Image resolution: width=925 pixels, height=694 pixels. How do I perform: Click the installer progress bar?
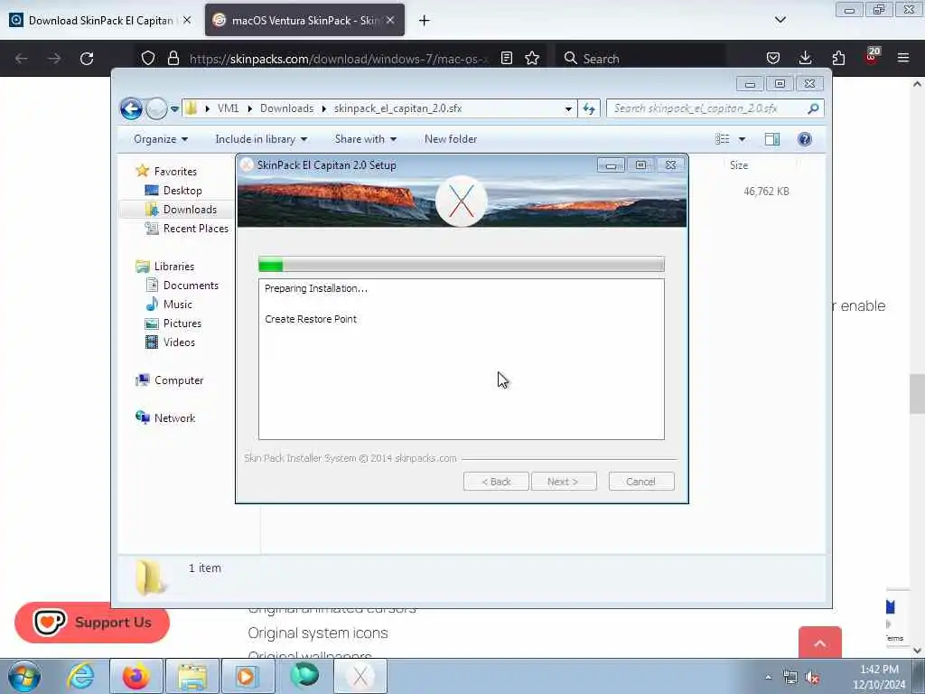pos(462,265)
